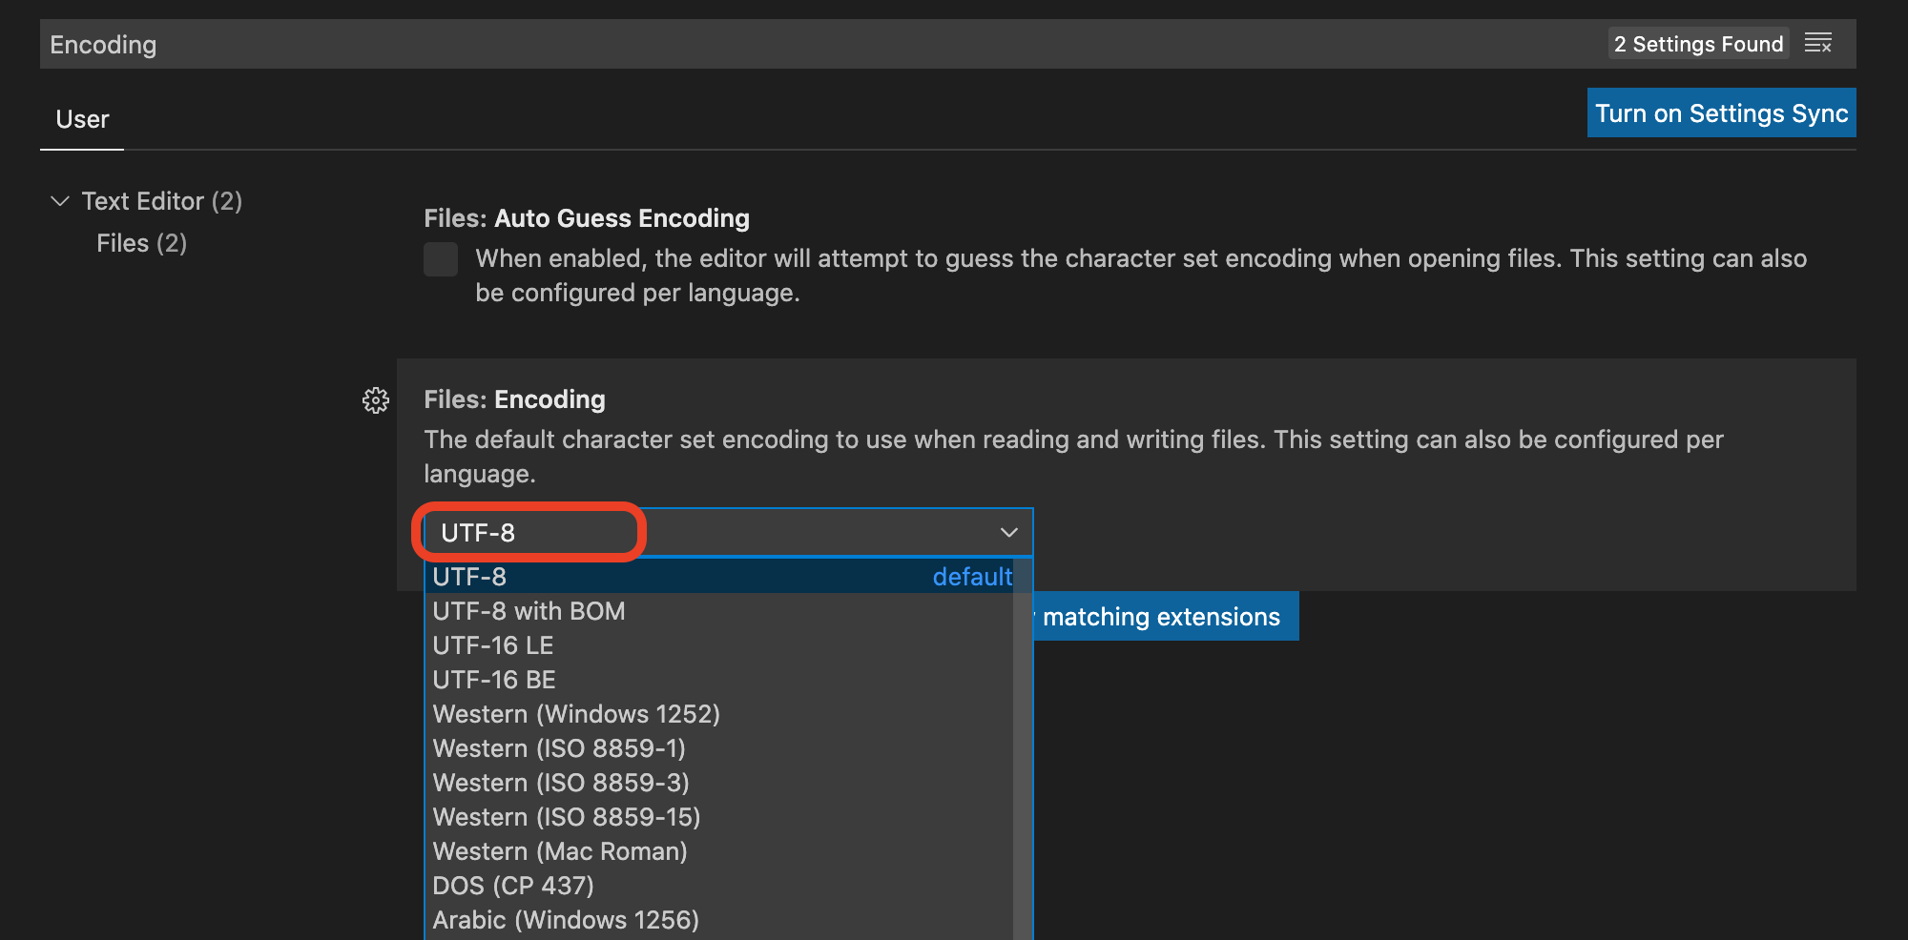Pick UTF-16 LE from encoding list

click(x=493, y=645)
